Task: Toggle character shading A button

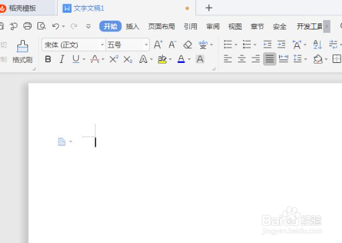Action: click(x=200, y=59)
